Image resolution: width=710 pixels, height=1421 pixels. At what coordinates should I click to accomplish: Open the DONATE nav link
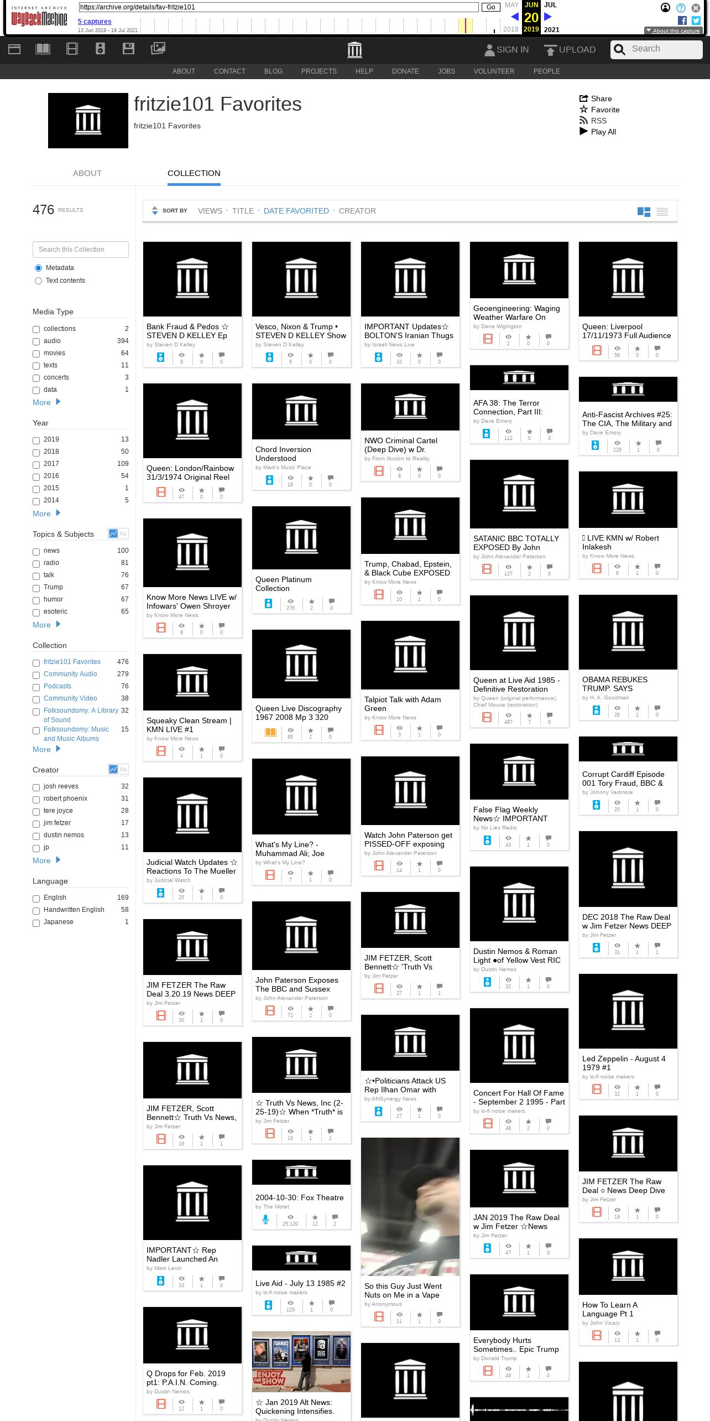pyautogui.click(x=405, y=71)
